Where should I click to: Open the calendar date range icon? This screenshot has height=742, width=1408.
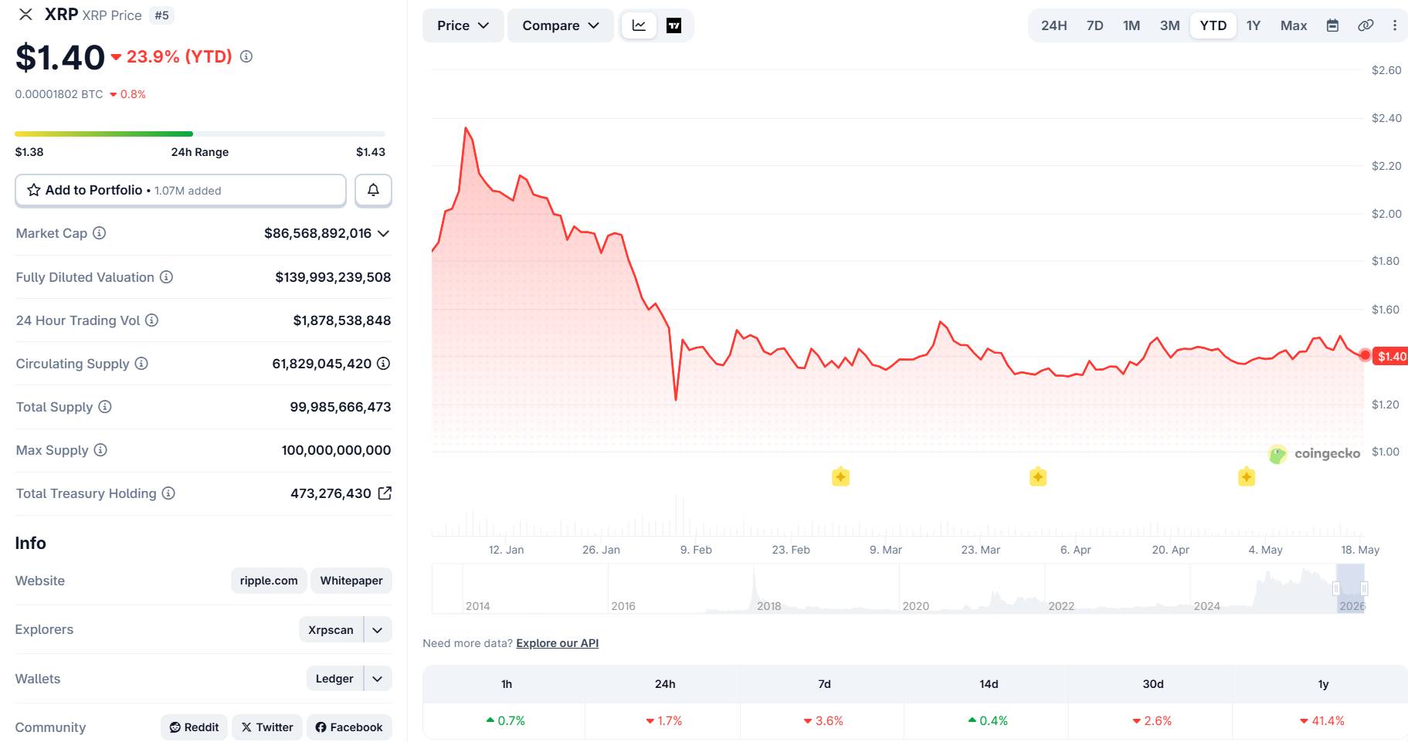click(x=1332, y=25)
